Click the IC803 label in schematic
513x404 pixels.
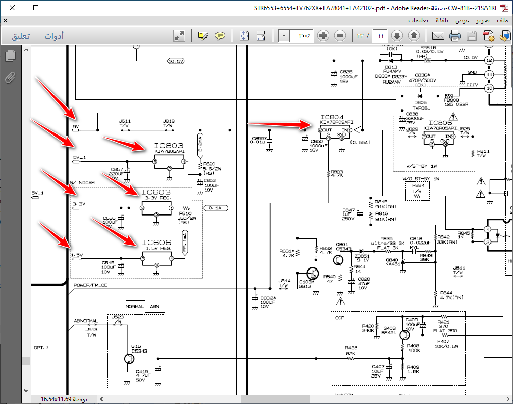[169, 146]
